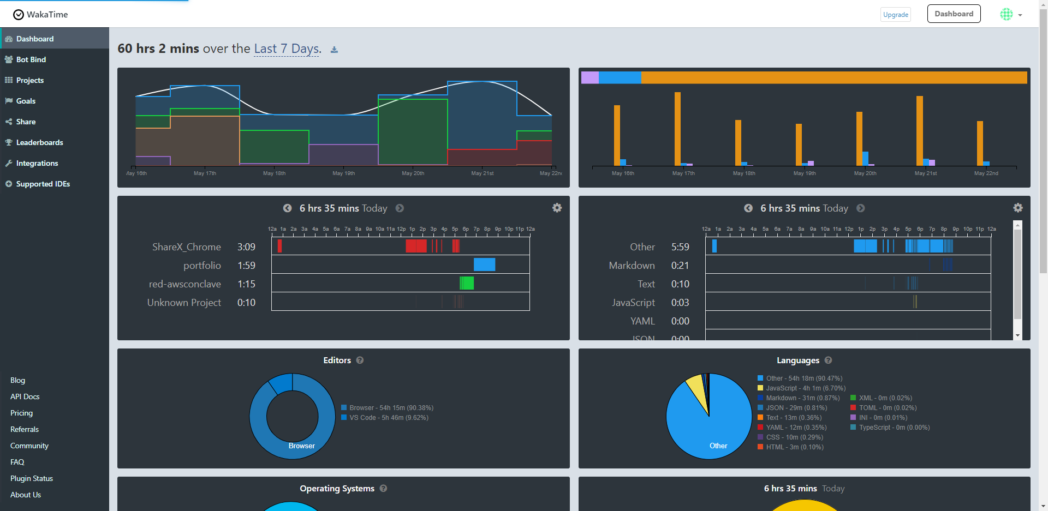Image resolution: width=1048 pixels, height=511 pixels.
Task: Click the Editors help question icon
Action: pyautogui.click(x=360, y=360)
